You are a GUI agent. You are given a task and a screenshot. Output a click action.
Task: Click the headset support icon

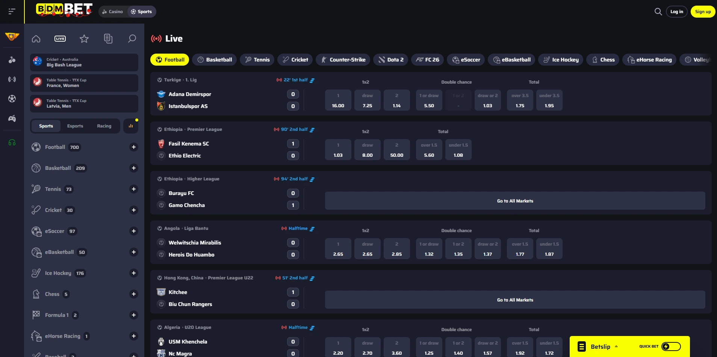pyautogui.click(x=12, y=142)
